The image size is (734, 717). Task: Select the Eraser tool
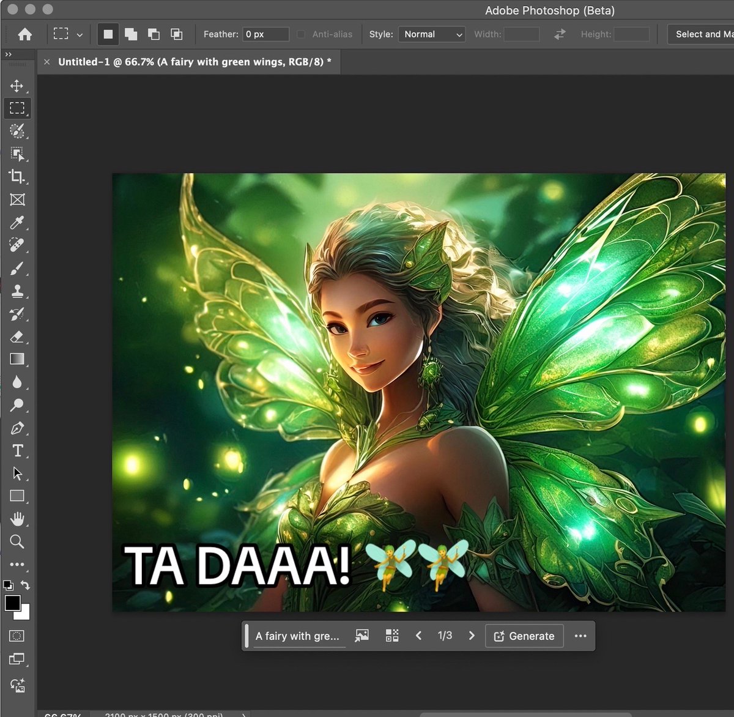coord(17,336)
